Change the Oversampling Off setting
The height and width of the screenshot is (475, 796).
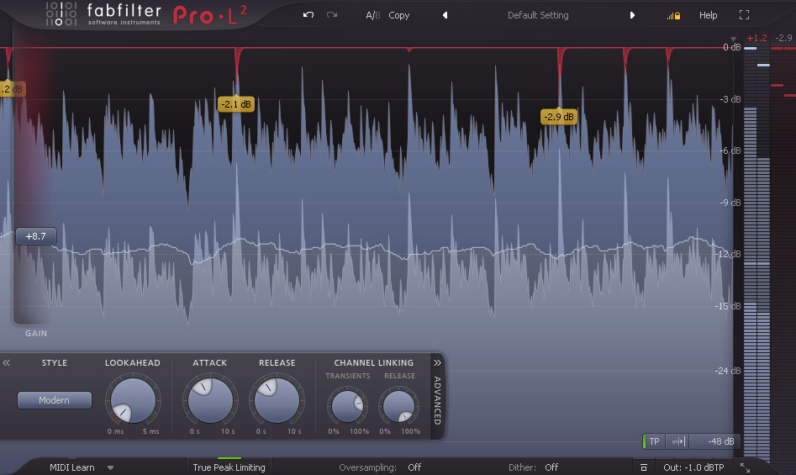[x=414, y=467]
